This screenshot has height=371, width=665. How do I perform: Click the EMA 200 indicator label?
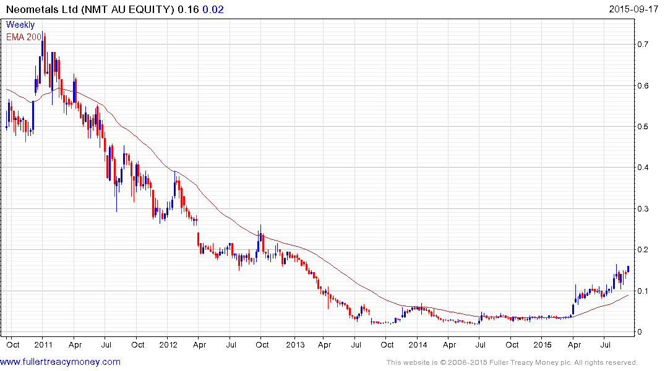pyautogui.click(x=24, y=37)
